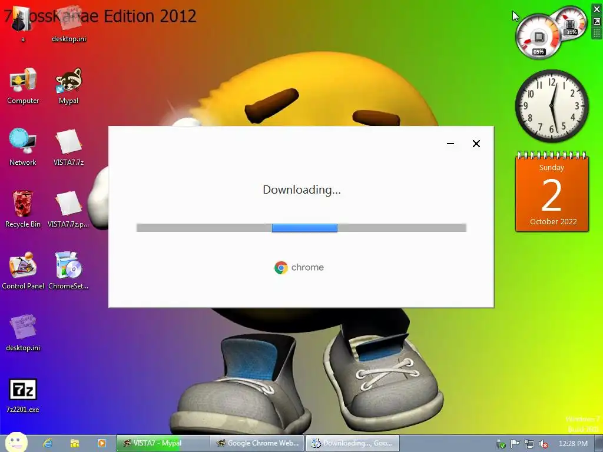
Task: Click the download progress bar
Action: 301,228
